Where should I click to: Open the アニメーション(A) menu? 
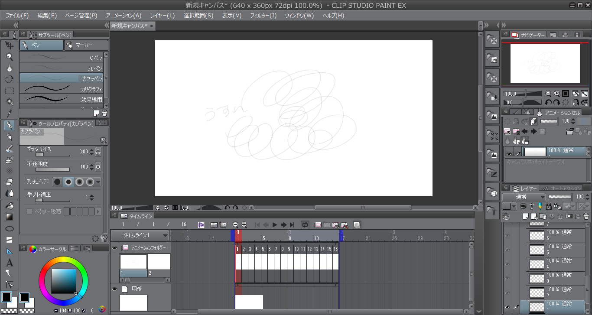coord(124,16)
